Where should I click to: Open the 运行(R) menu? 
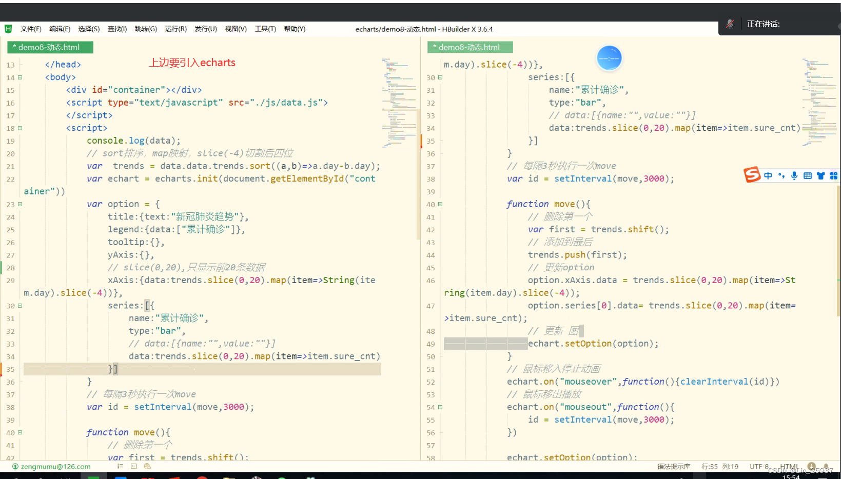tap(175, 29)
